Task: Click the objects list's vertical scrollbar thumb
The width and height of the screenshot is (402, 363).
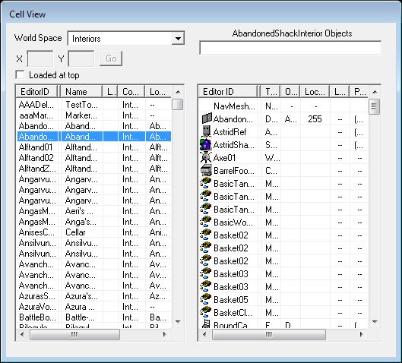Action: 375,106
